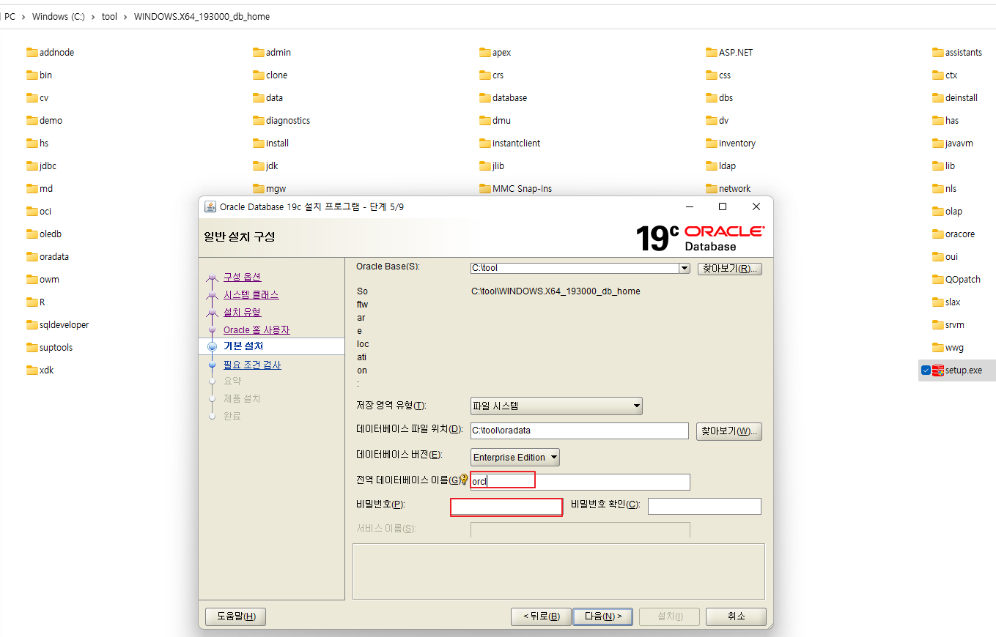
Task: Select the jdbc folder name
Action: 48,166
